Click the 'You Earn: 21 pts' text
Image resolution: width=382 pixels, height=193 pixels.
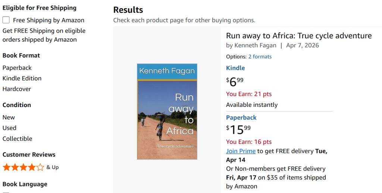pos(249,94)
